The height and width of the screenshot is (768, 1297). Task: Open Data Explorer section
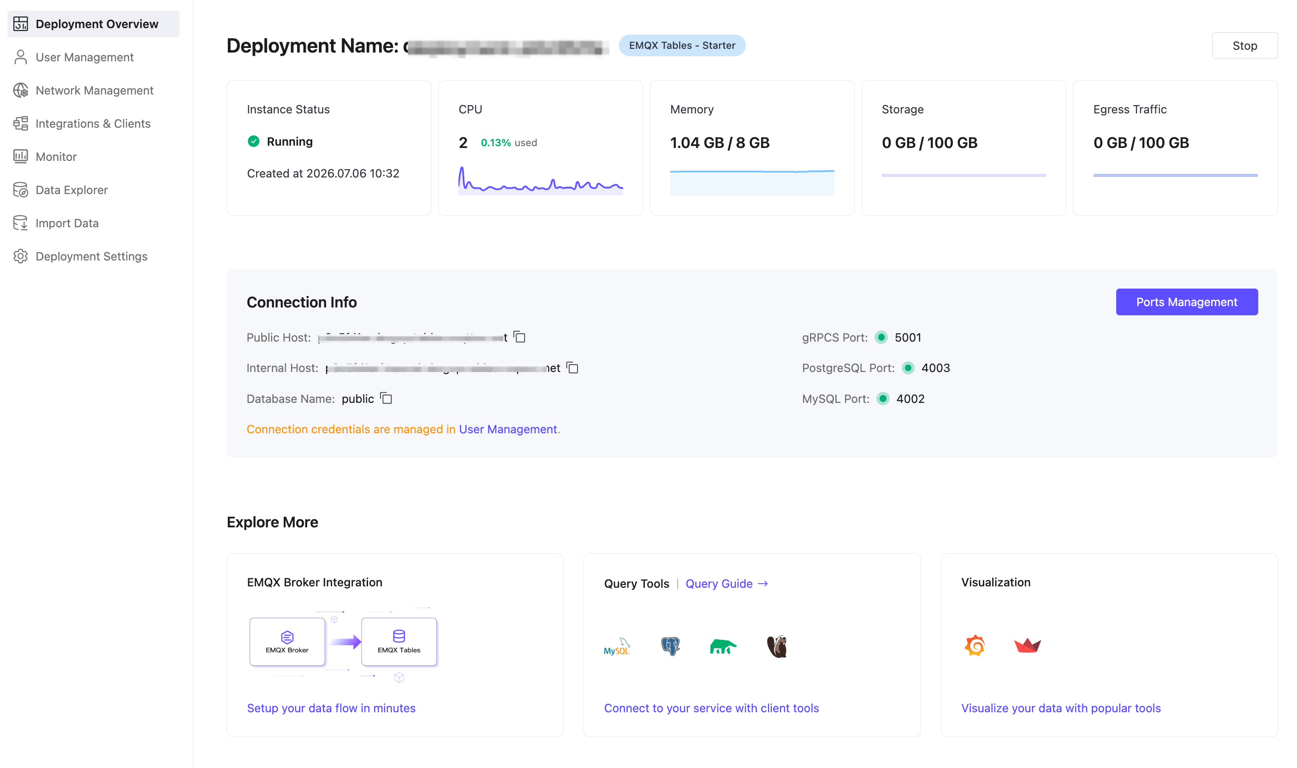93,190
